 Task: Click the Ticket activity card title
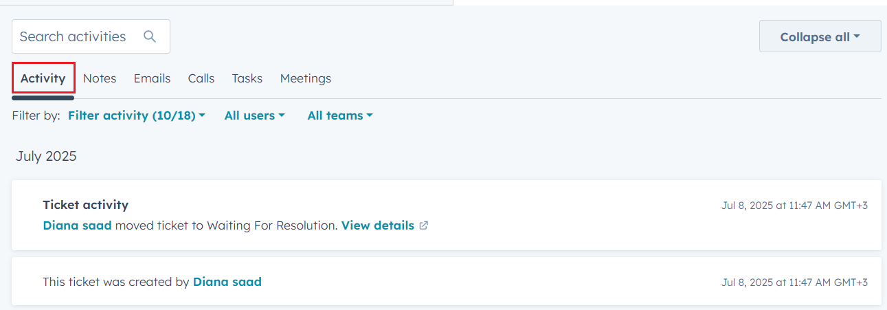(86, 205)
